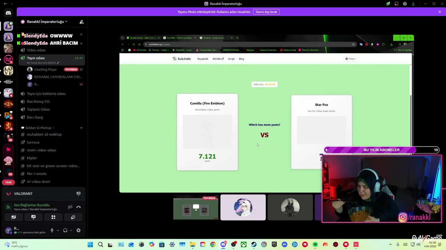The image size is (446, 250).
Task: Open Windows taskbar search
Action: [x=100, y=245]
